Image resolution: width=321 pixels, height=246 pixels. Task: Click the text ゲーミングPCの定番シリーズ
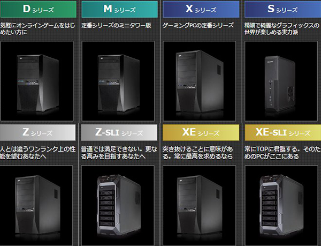[198, 25]
